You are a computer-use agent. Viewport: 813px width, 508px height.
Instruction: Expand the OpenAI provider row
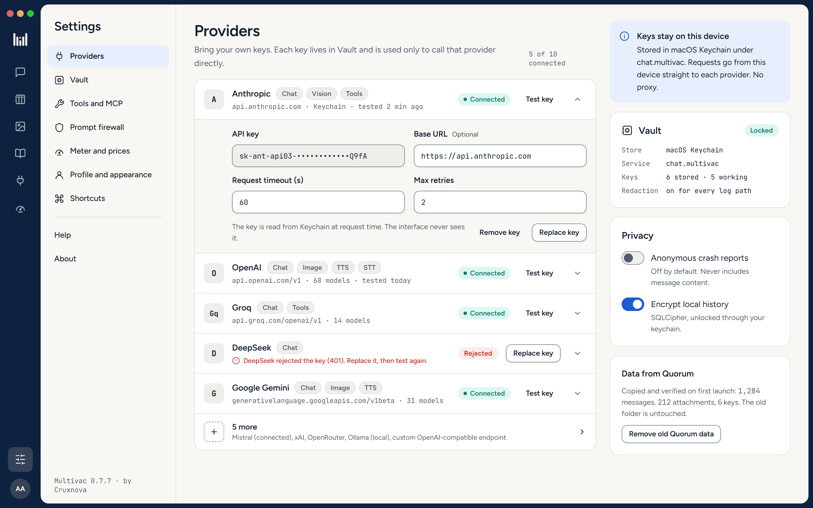(578, 273)
